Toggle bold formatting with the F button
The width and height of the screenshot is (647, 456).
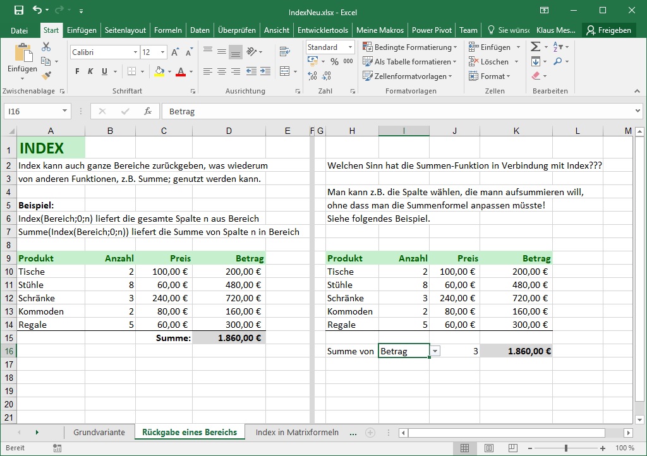click(x=77, y=71)
